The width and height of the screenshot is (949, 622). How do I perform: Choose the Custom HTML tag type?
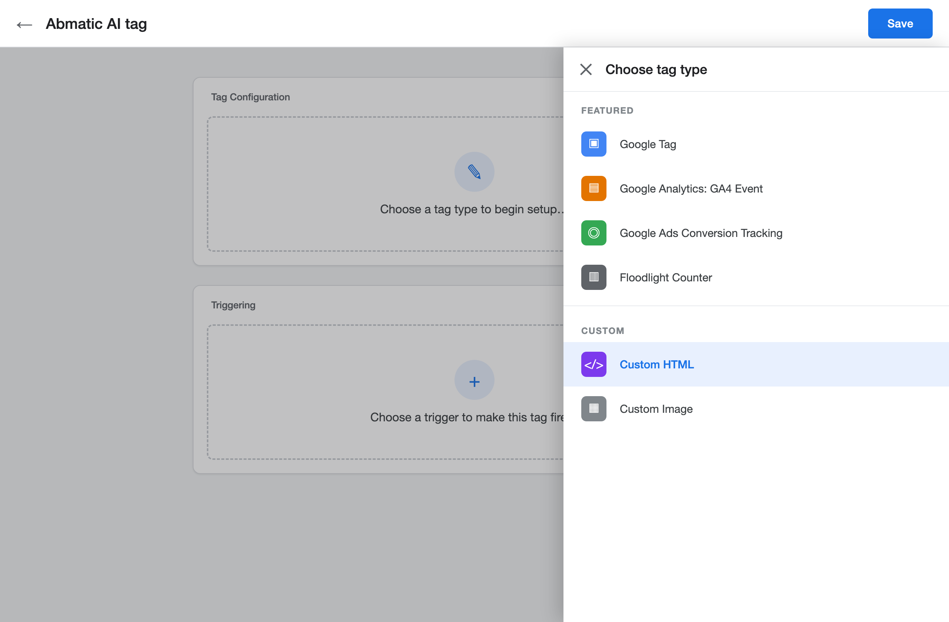pos(756,364)
